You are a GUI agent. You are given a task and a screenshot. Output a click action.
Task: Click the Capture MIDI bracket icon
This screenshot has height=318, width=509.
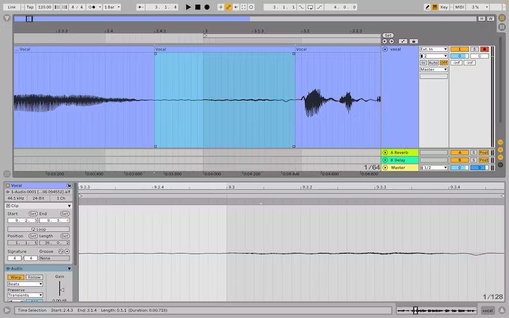tap(244, 7)
